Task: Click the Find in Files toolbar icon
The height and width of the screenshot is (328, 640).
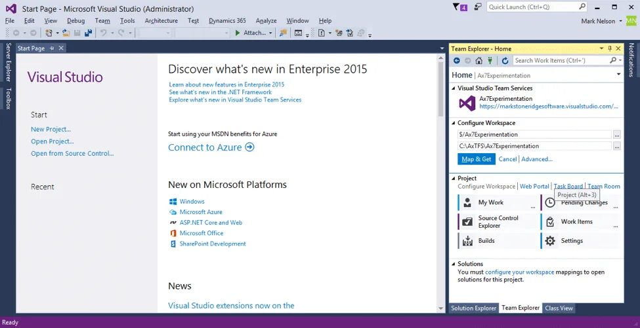Action: 283,33
